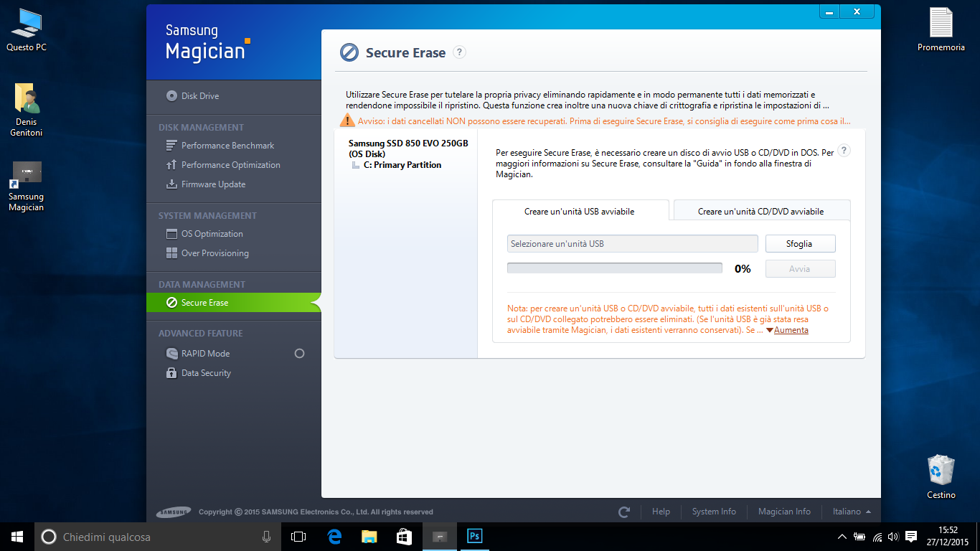Click the Over Provisioning grid icon
This screenshot has width=980, height=551.
pyautogui.click(x=171, y=253)
